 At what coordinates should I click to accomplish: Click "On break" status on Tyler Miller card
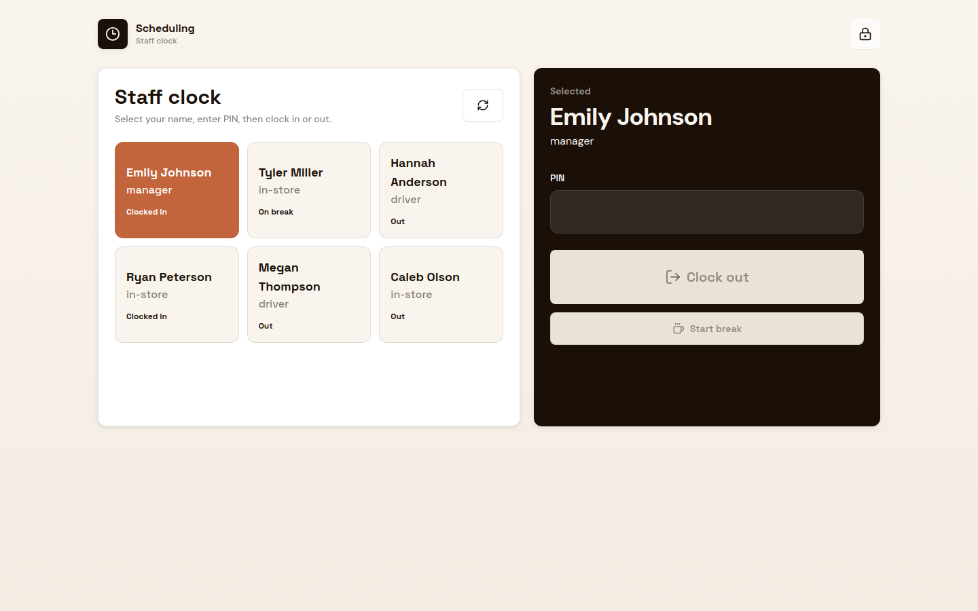click(276, 212)
